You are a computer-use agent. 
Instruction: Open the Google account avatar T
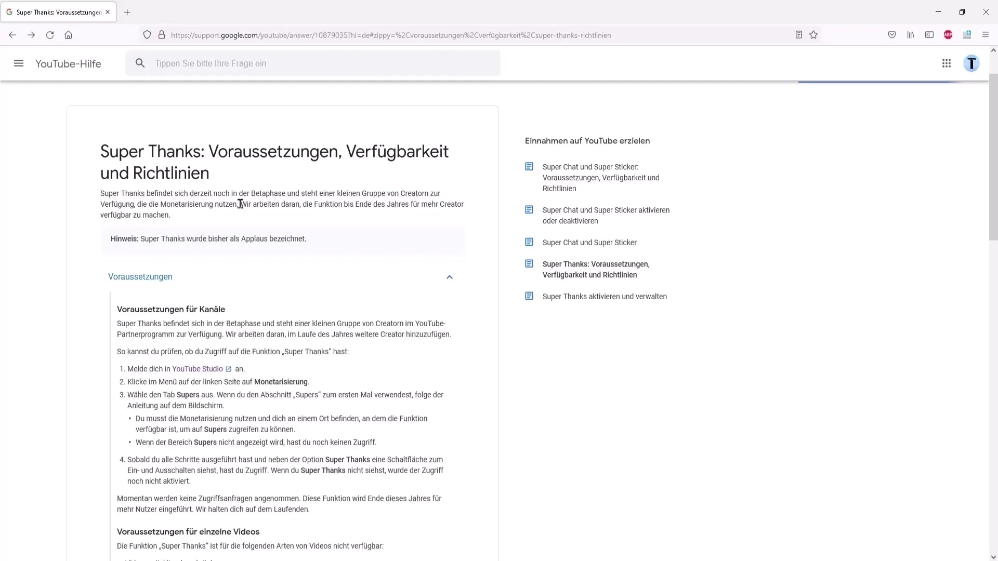pos(971,63)
